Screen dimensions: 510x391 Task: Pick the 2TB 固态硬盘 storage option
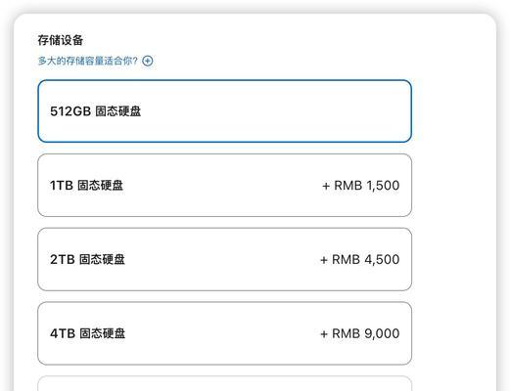224,259
